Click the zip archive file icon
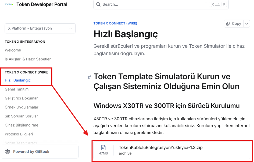Viewport: 254px width, 162px height. (103, 147)
